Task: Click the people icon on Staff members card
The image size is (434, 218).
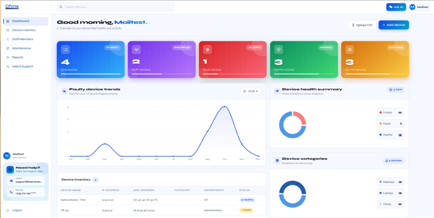Action: point(136,50)
